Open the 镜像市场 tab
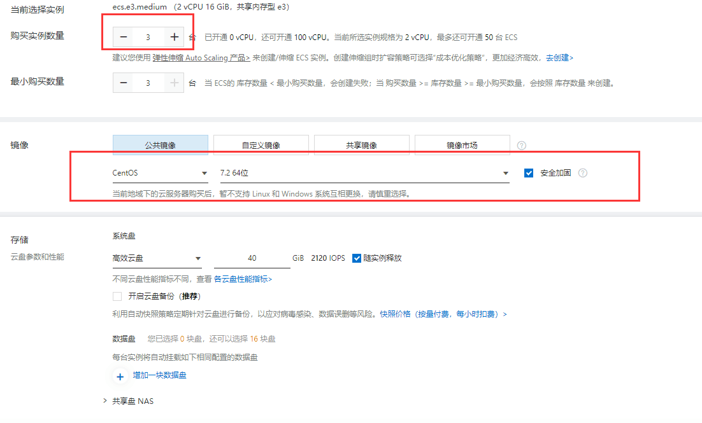This screenshot has width=702, height=423. point(462,145)
